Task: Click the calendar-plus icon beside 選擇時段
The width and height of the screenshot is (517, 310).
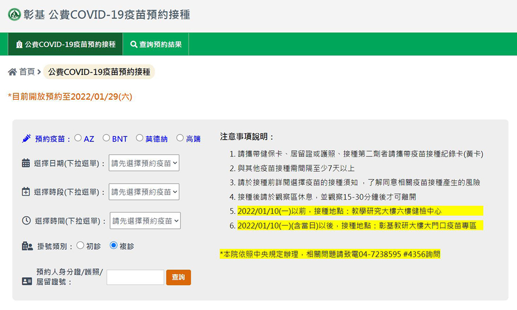Action: pos(26,192)
